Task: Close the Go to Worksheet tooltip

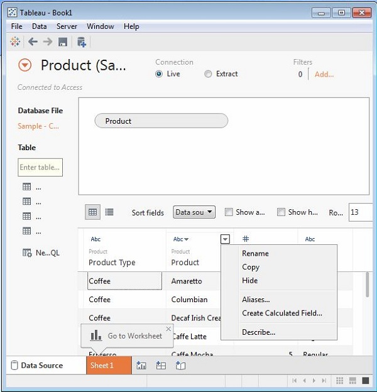Action: point(168,329)
